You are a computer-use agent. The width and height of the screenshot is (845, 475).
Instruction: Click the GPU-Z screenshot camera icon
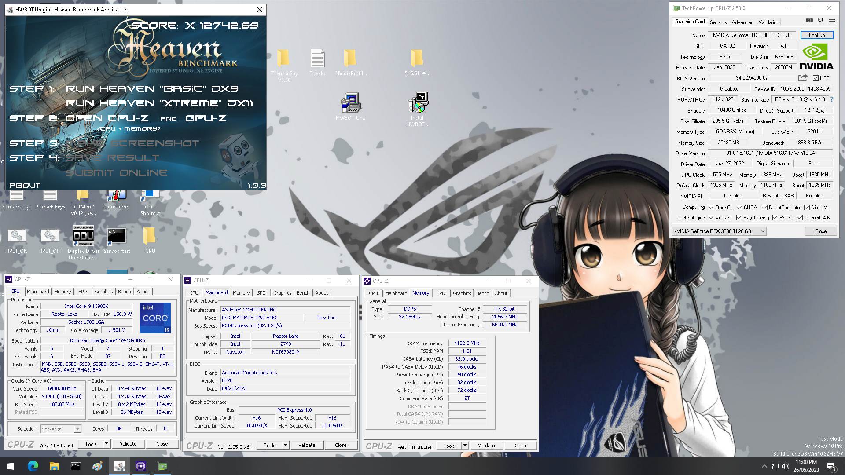coord(809,20)
